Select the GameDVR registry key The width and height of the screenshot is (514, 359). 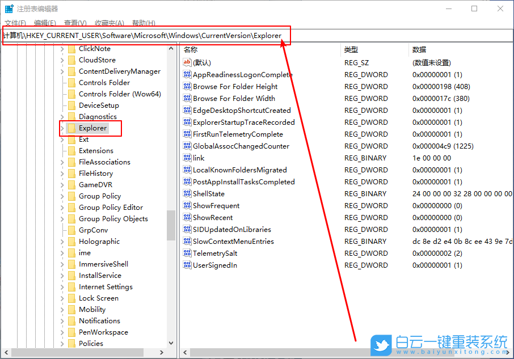[x=95, y=184]
